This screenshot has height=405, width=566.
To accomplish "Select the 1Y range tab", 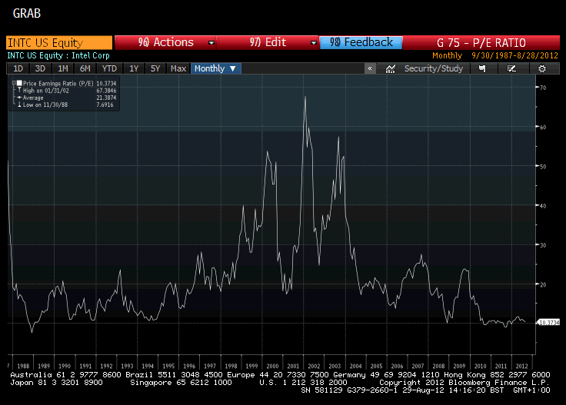I will [x=134, y=68].
